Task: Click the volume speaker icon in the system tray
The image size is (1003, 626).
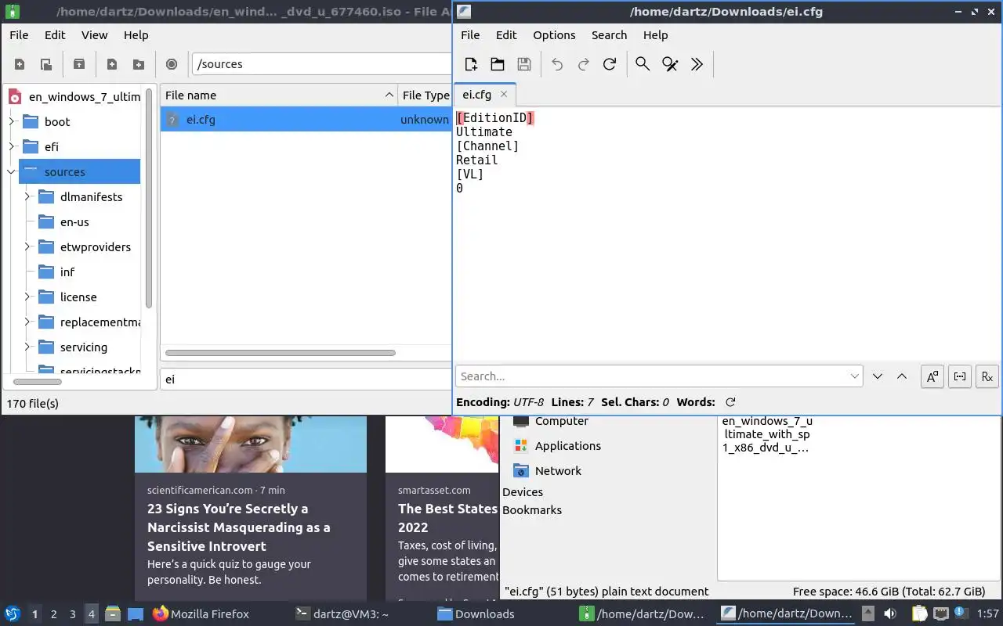Action: pos(890,613)
